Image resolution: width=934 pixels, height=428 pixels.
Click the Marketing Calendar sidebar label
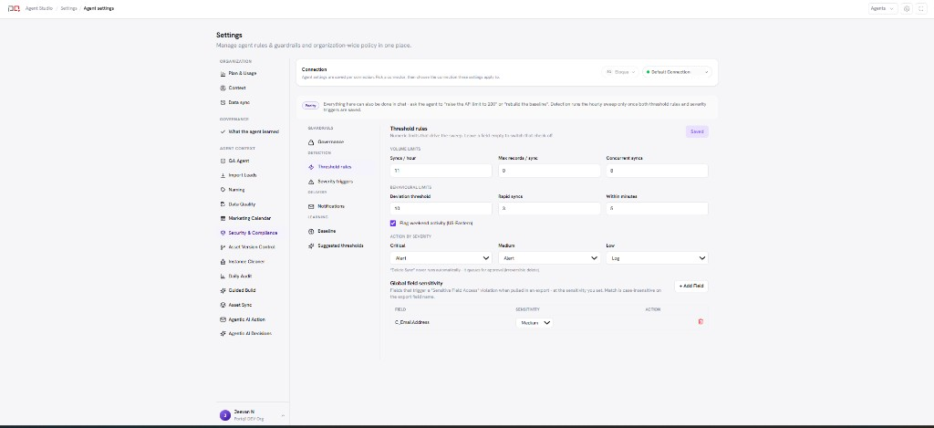point(250,218)
